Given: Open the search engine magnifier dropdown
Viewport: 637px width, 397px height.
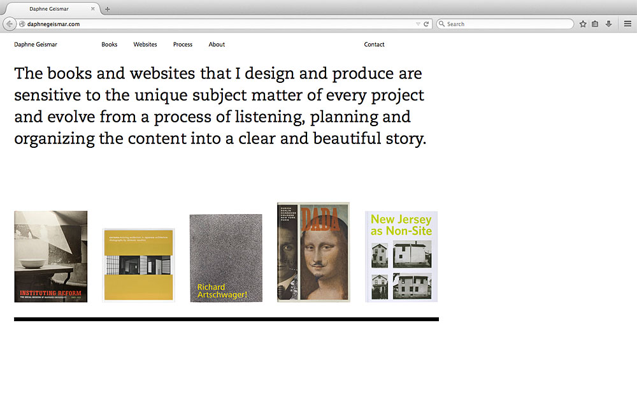Looking at the screenshot, I should click(441, 24).
